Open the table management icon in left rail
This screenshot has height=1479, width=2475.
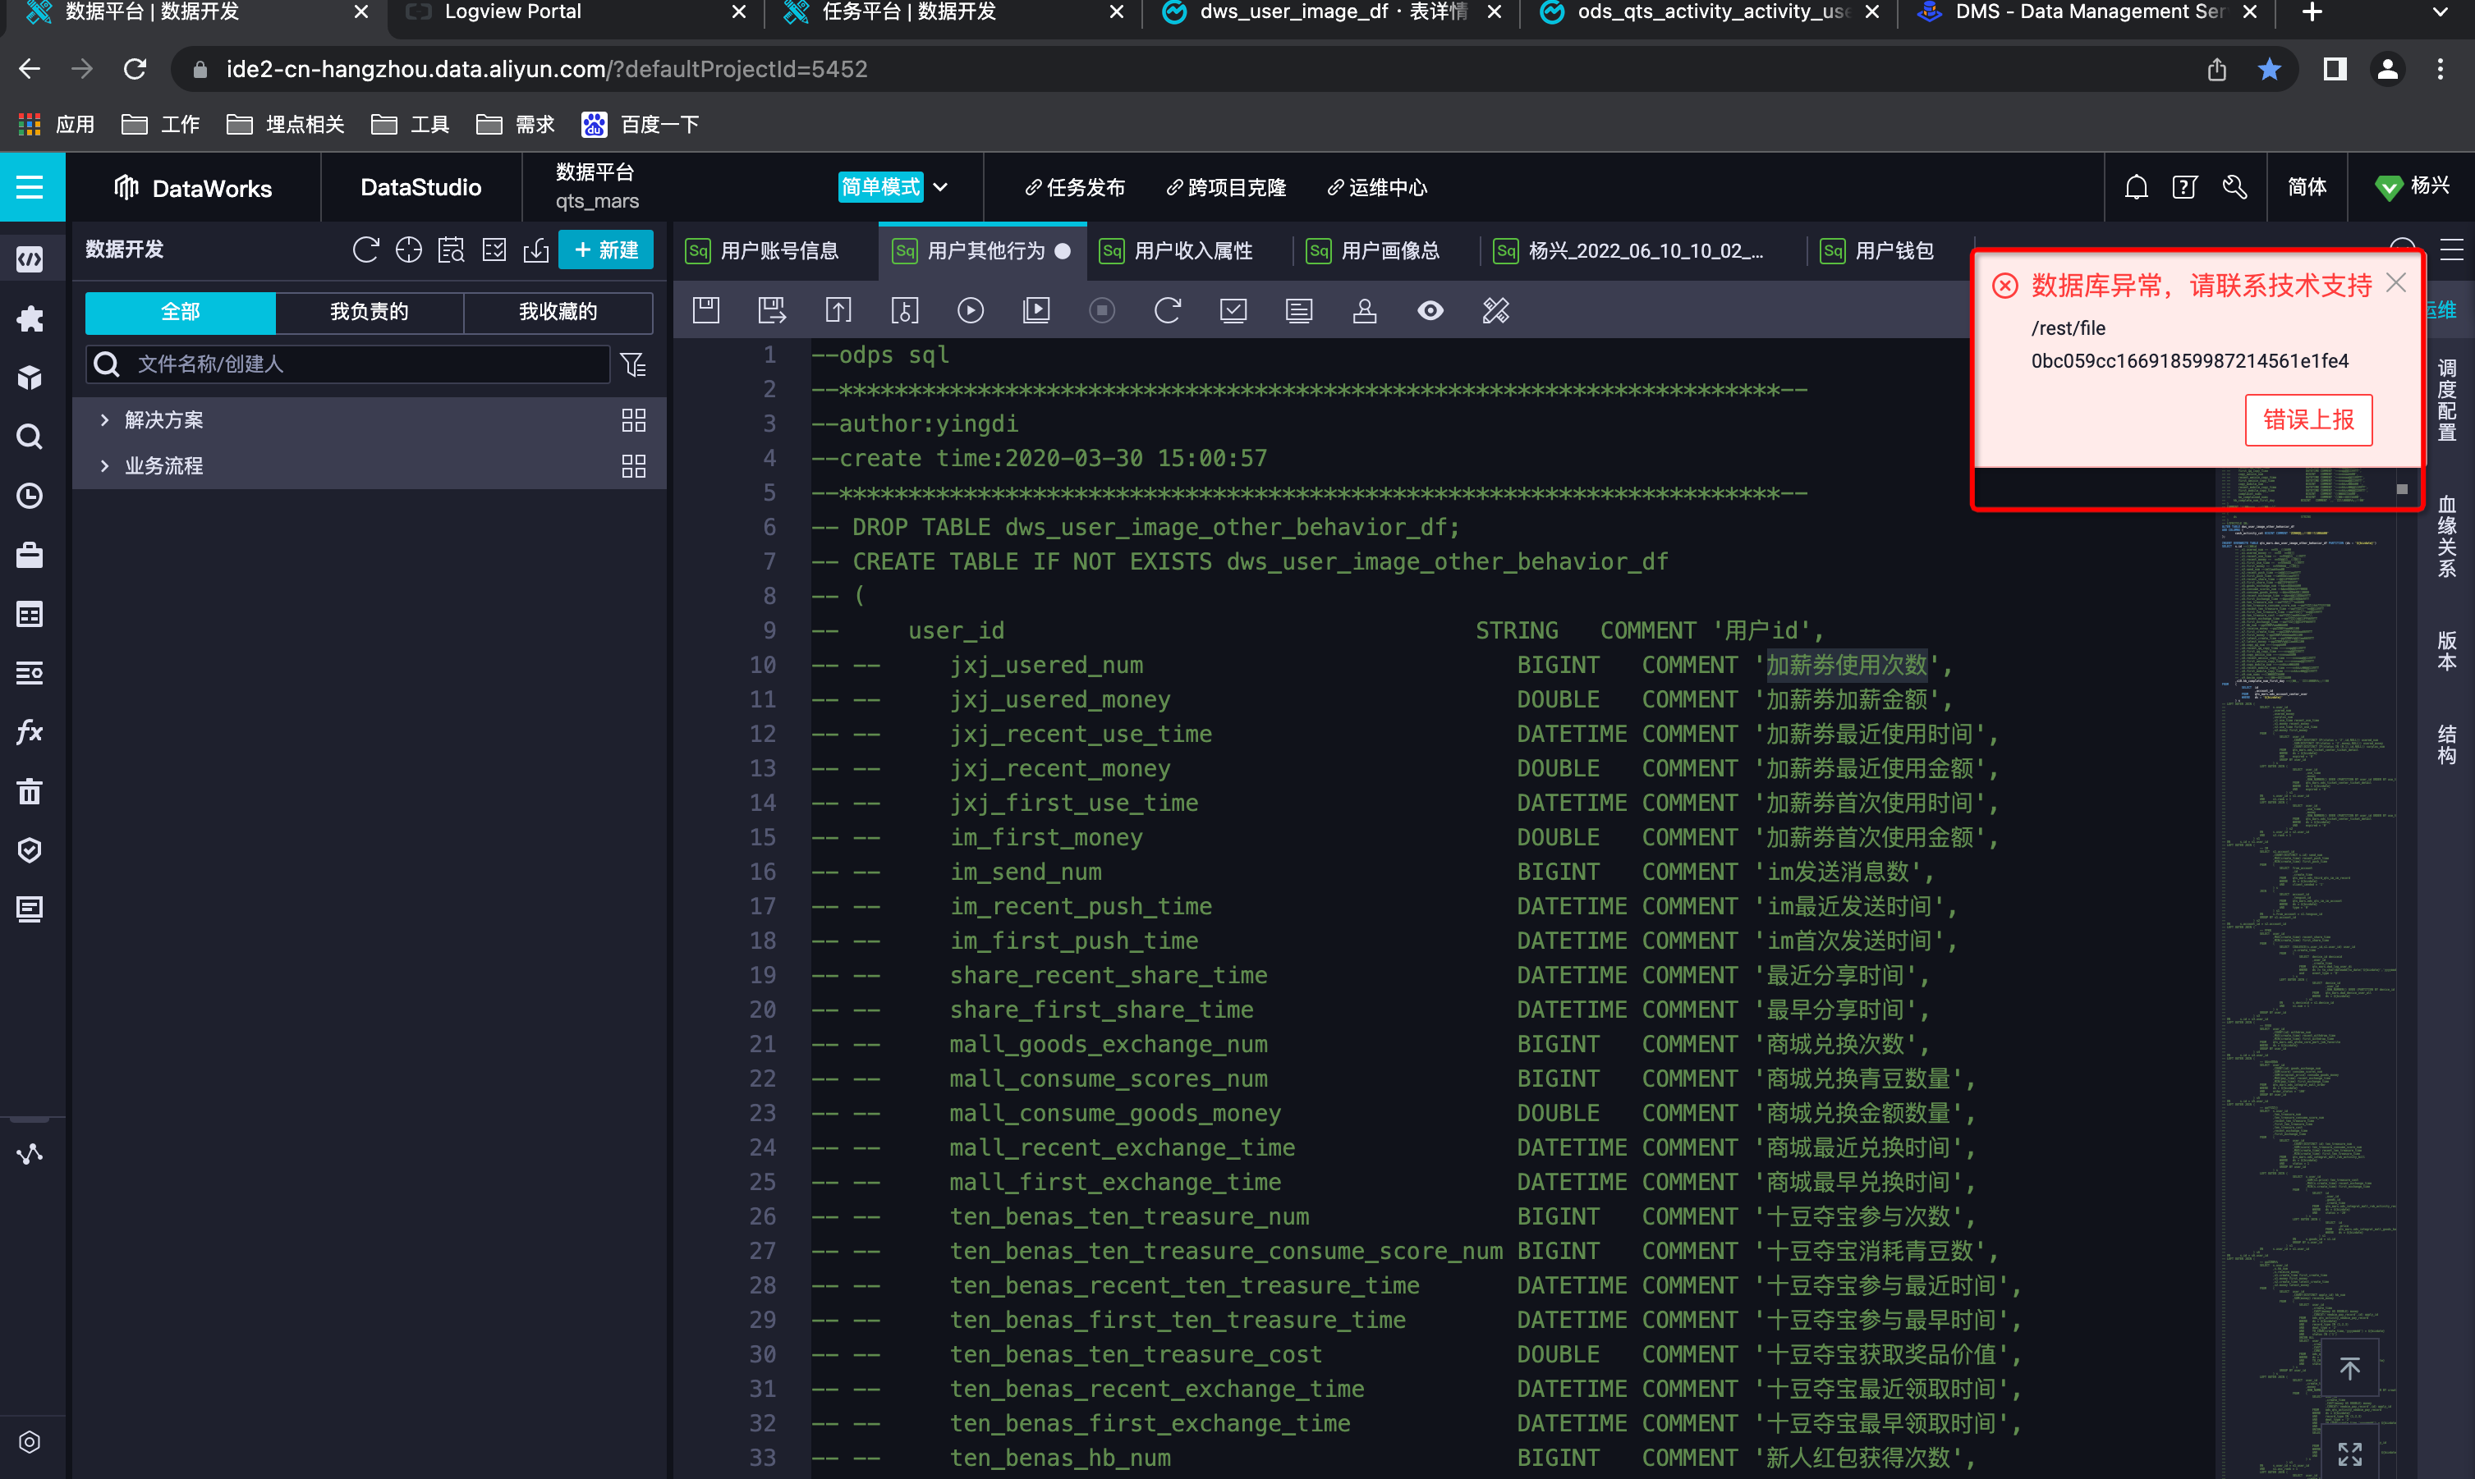(x=30, y=614)
